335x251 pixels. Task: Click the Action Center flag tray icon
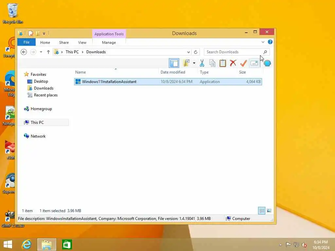tap(288, 244)
